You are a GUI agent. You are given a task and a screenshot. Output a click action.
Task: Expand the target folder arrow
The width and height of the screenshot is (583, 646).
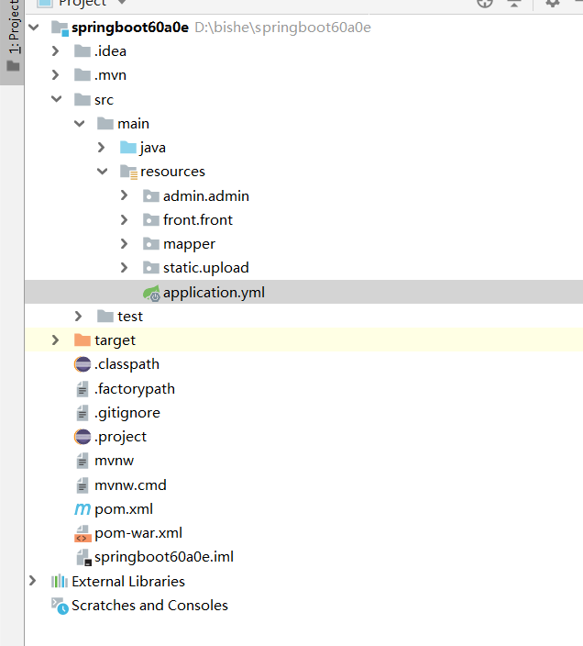pos(56,340)
